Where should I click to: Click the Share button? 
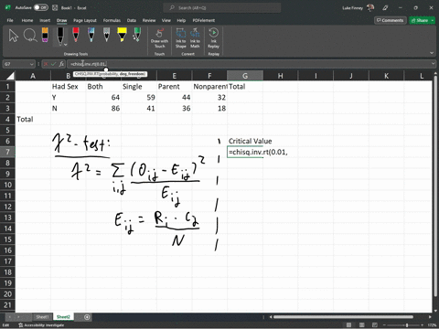[x=420, y=20]
